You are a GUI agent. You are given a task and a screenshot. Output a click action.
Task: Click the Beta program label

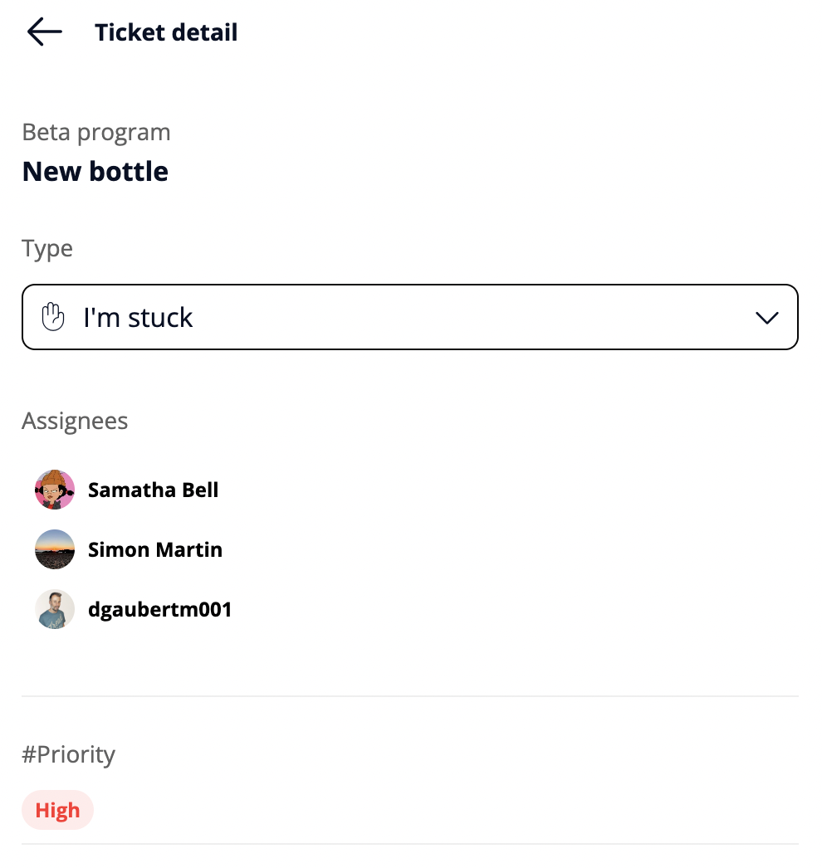[x=96, y=132]
